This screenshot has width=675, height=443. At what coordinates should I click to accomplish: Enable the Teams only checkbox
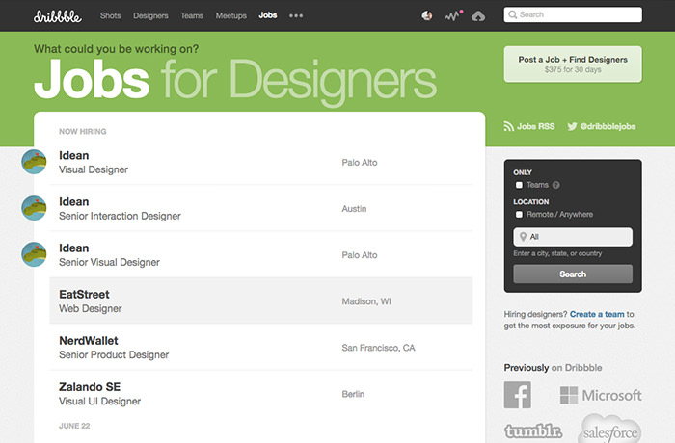(519, 185)
